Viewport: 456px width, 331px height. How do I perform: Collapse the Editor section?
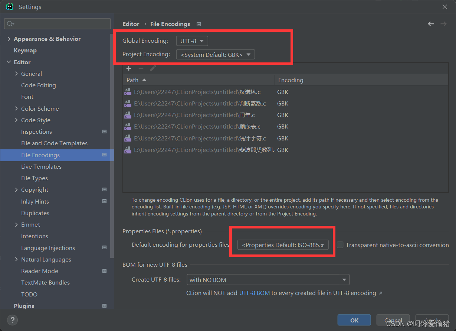tap(9, 62)
